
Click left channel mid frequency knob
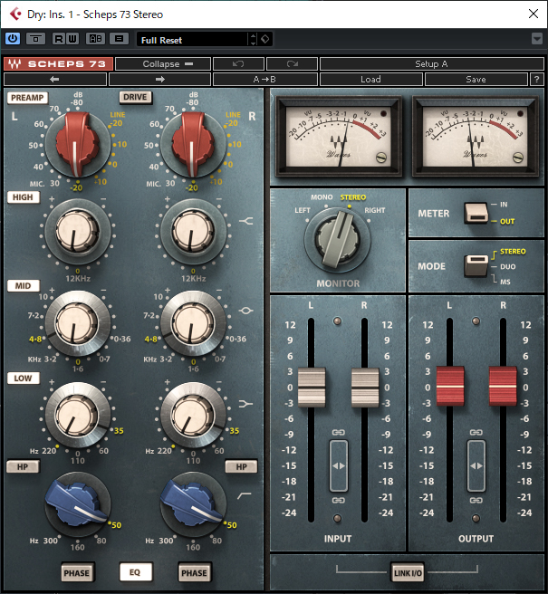[x=77, y=324]
